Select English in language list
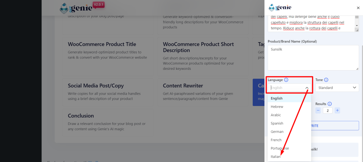Screen dimensions: 363x162 point(289,98)
